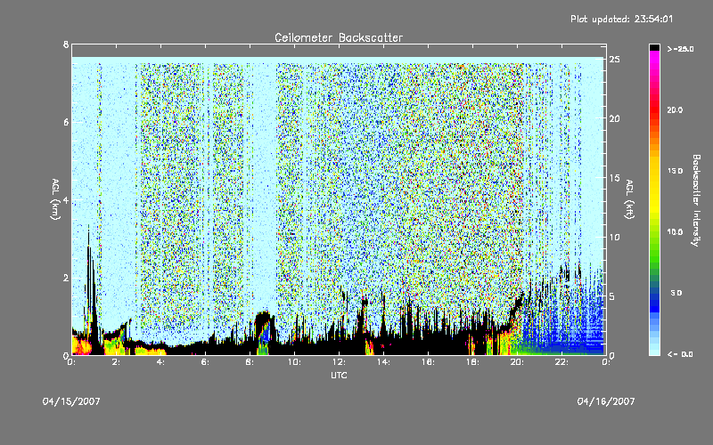Click the '15' tick on the kft axis
This screenshot has width=713, height=445.
tap(615, 178)
